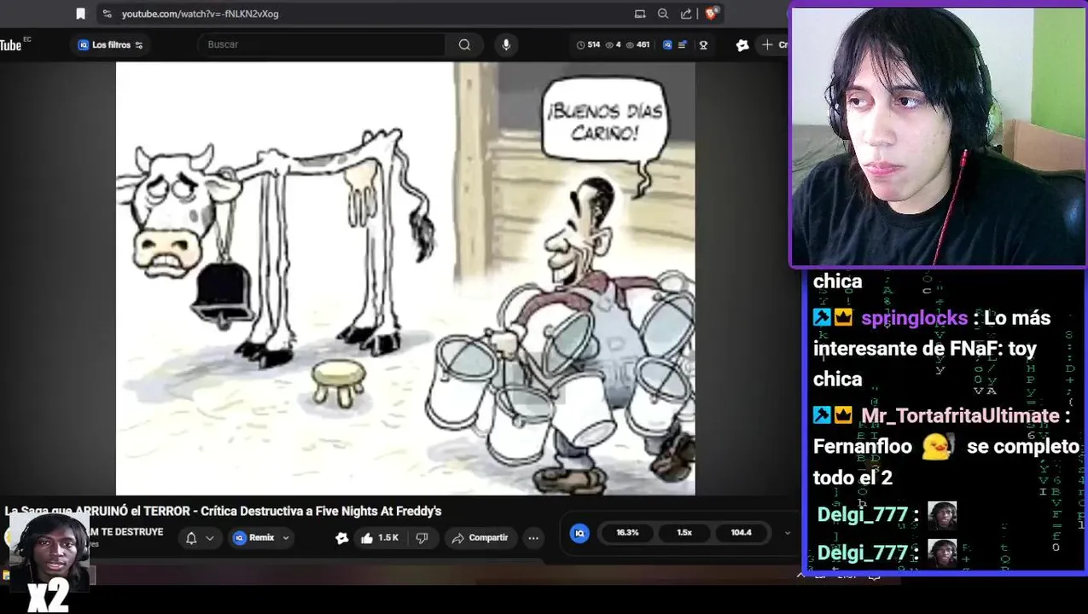Click the bookmark icon beside the address bar
This screenshot has height=614, width=1088.
click(81, 14)
